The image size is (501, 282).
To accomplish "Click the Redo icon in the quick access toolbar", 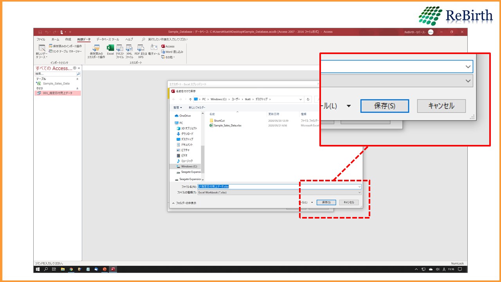I will pos(54,32).
